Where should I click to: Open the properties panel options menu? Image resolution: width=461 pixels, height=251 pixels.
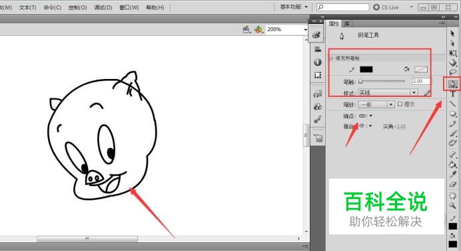[441, 23]
